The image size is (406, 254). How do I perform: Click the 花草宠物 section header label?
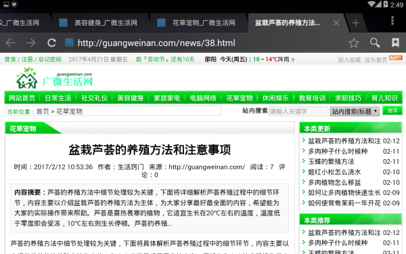click(x=23, y=129)
